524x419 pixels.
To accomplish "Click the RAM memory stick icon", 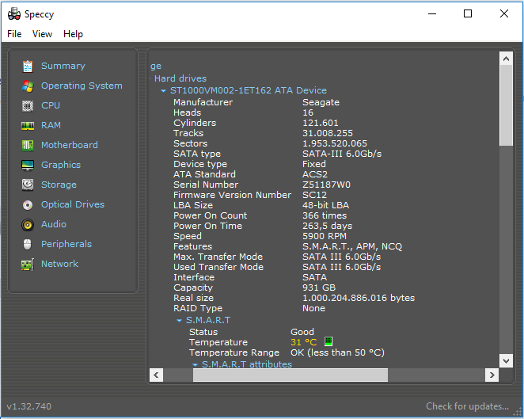I will (x=28, y=126).
